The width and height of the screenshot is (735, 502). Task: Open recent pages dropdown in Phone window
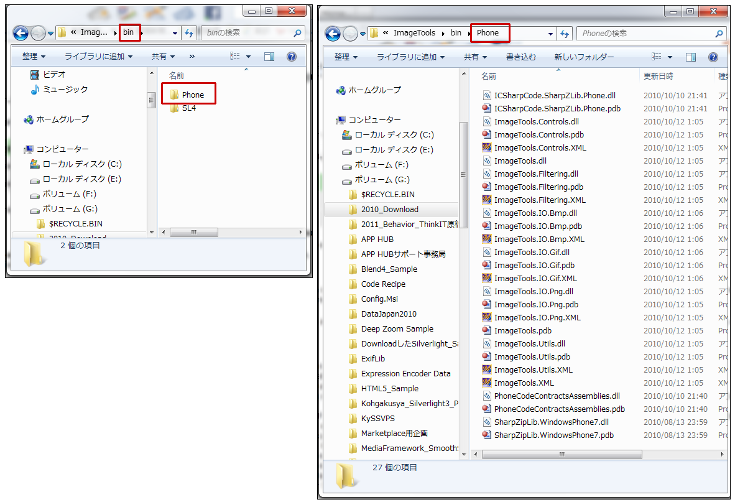(x=363, y=34)
